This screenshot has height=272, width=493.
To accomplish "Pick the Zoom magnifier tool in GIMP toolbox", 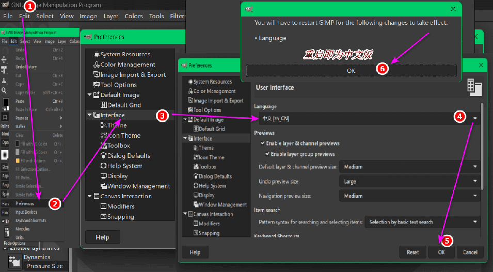I will click(4, 91).
